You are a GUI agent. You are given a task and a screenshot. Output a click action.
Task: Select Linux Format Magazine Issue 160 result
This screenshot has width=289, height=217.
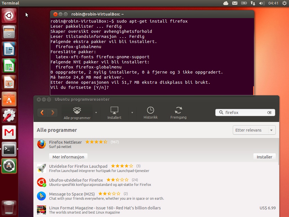(156, 210)
